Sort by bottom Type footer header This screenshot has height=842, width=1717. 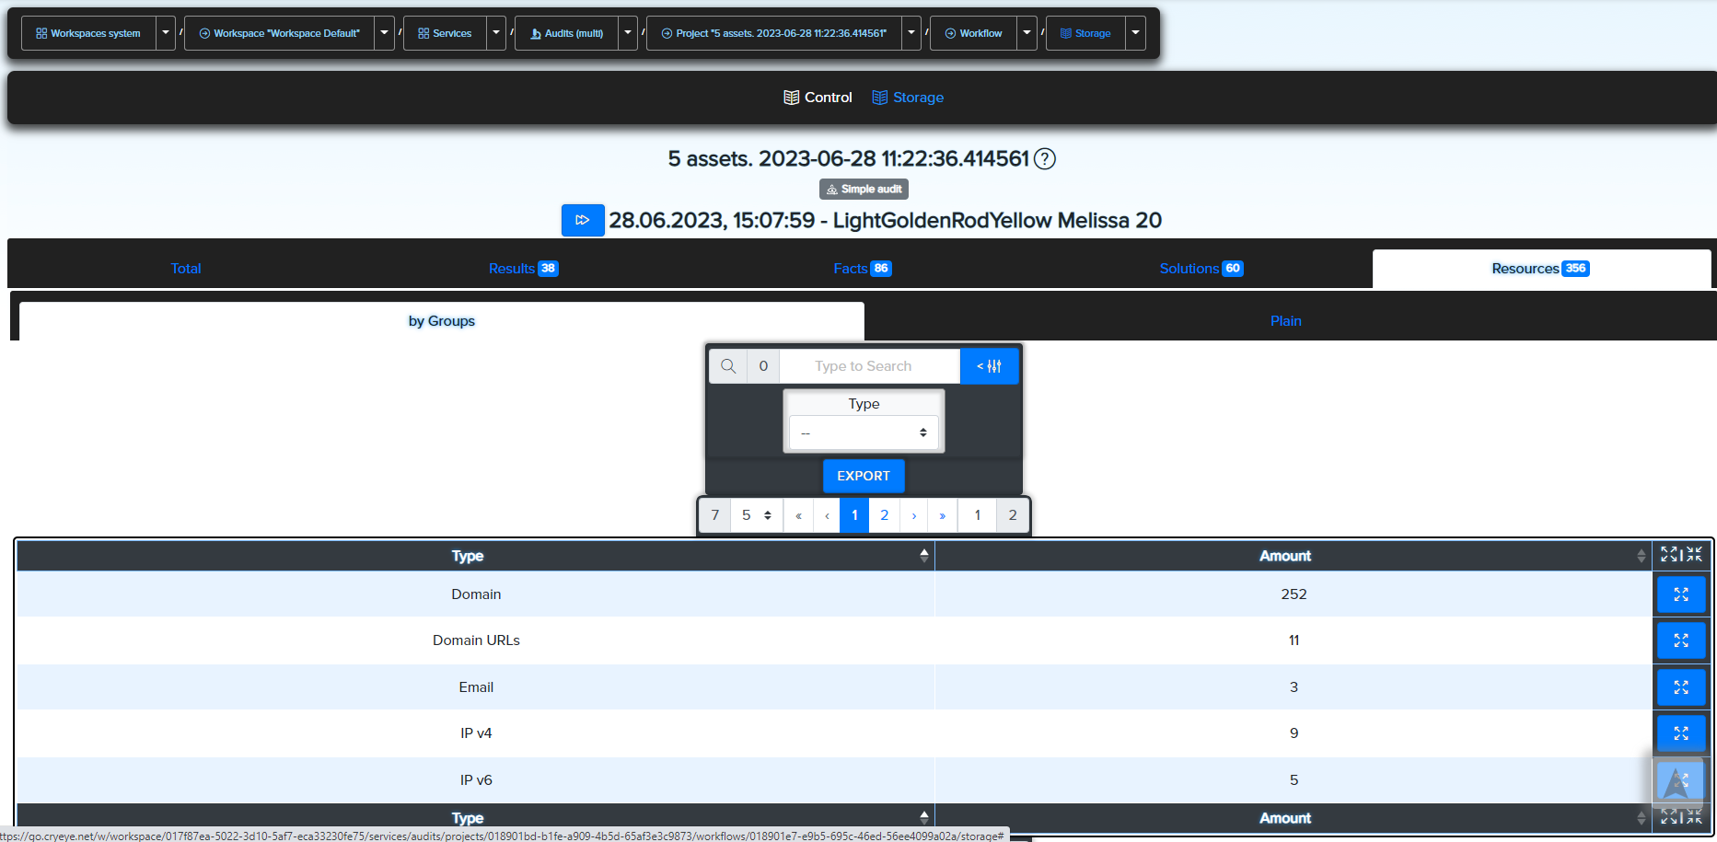(x=475, y=818)
